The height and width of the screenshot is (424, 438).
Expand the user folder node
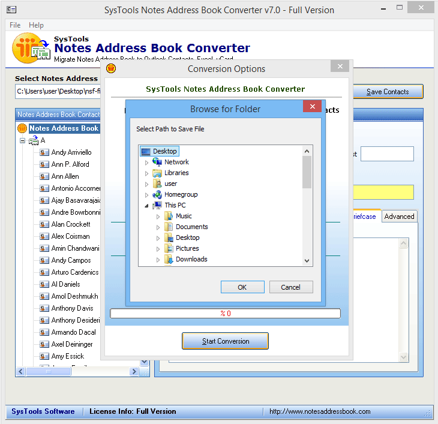coord(146,184)
